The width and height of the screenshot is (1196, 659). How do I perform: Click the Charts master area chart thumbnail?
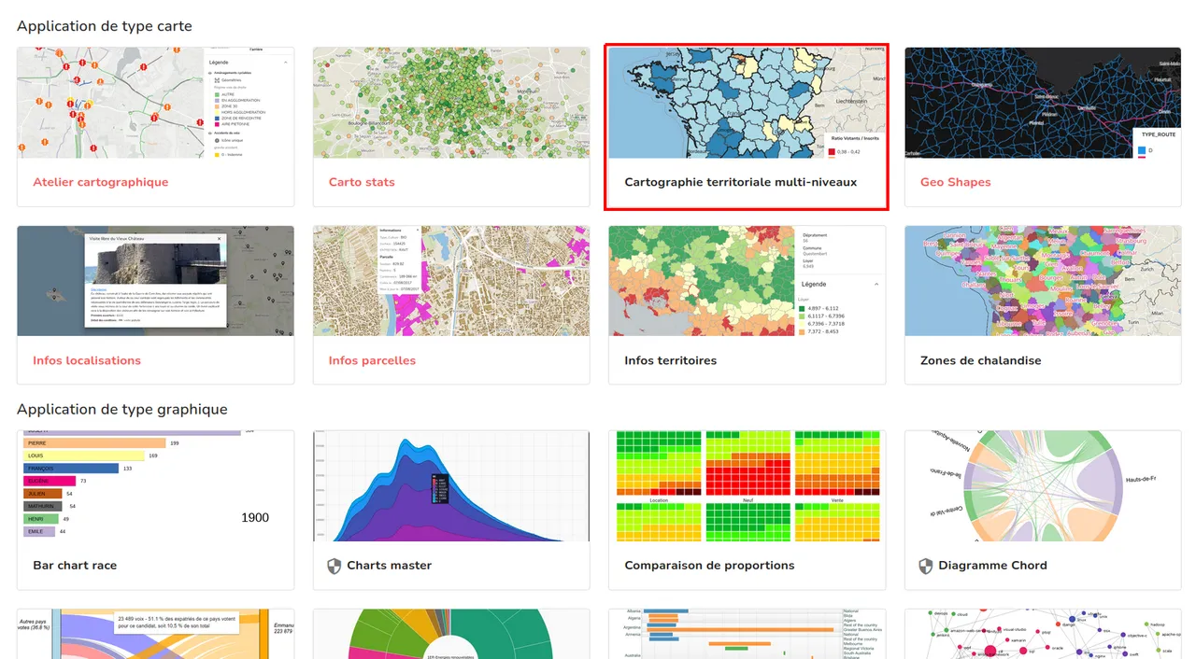[x=451, y=485]
